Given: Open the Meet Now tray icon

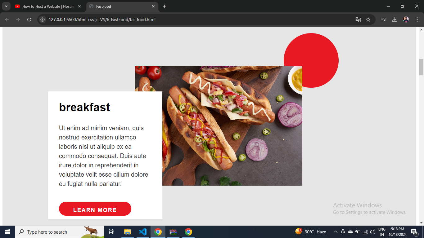Looking at the screenshot, I should click(343, 232).
